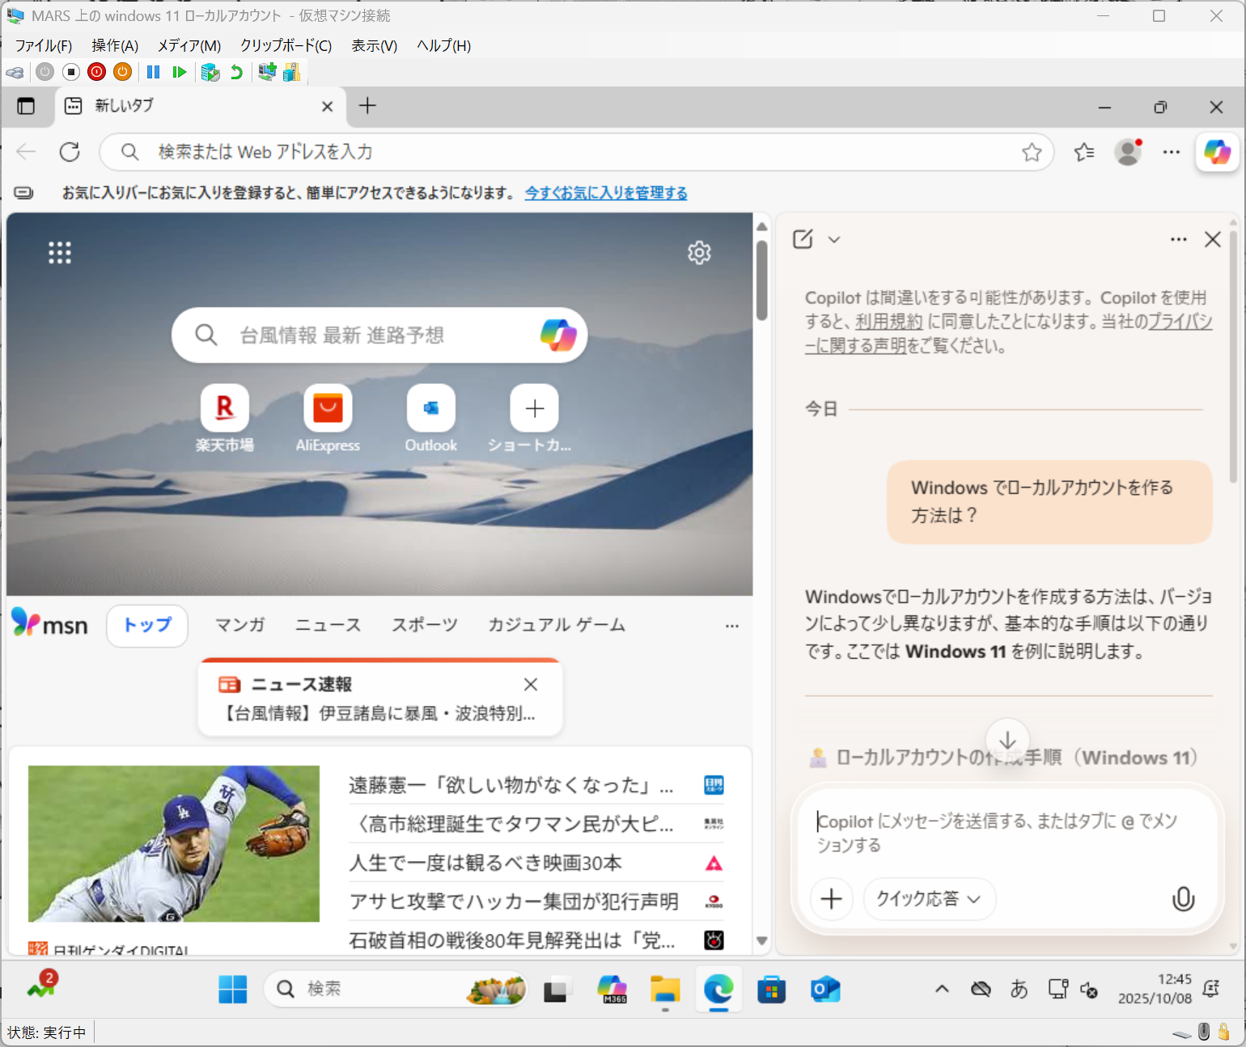Toggle the Japanese IME あ indicator
1246x1047 pixels.
point(1019,989)
